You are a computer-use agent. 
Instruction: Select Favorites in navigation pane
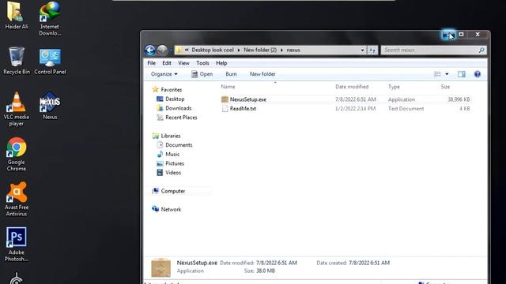167,89
